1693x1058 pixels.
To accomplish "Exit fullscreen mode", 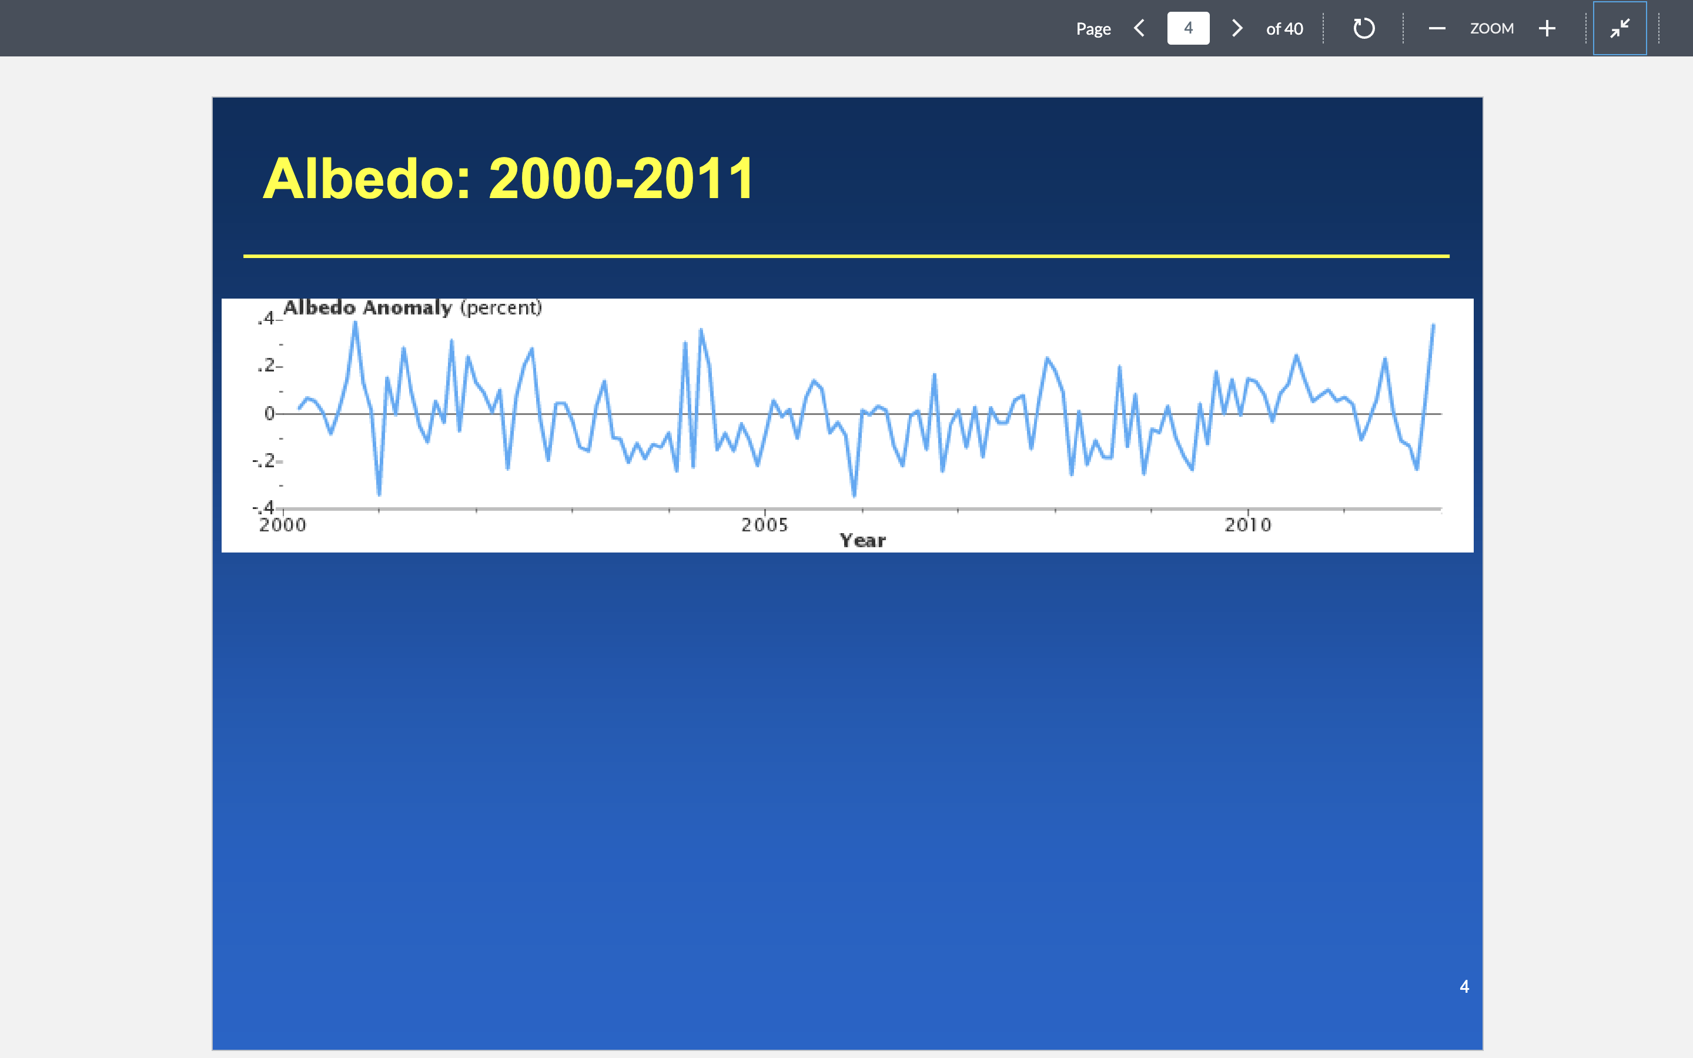I will point(1620,28).
